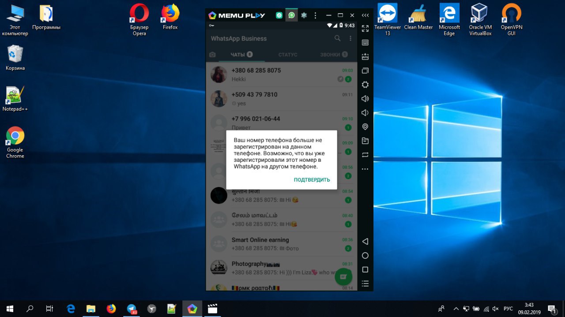Switch to the ЧАТЫ tab

(241, 55)
